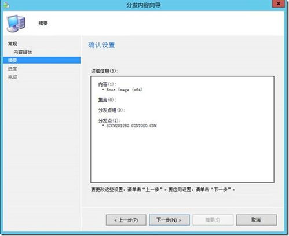This screenshot has height=236, width=289.
Task: Click the 分发点组(0) heading in details
Action: click(112, 110)
